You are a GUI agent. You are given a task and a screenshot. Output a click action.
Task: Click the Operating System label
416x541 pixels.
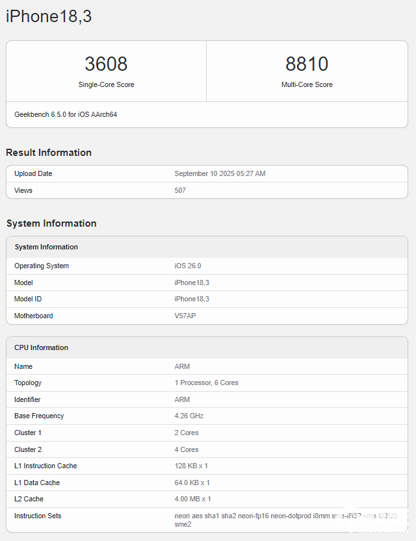42,266
